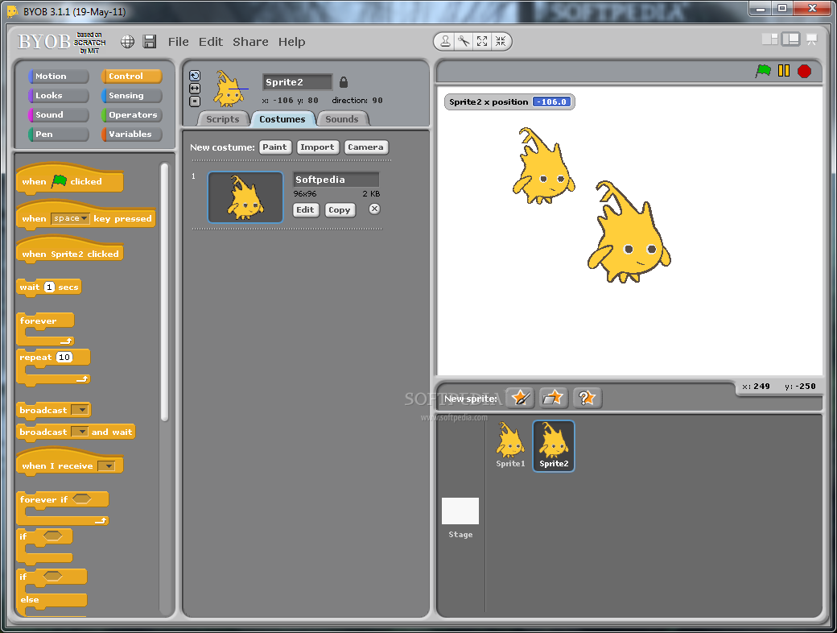Select the shrink sprite tool
The width and height of the screenshot is (837, 633).
click(x=501, y=41)
